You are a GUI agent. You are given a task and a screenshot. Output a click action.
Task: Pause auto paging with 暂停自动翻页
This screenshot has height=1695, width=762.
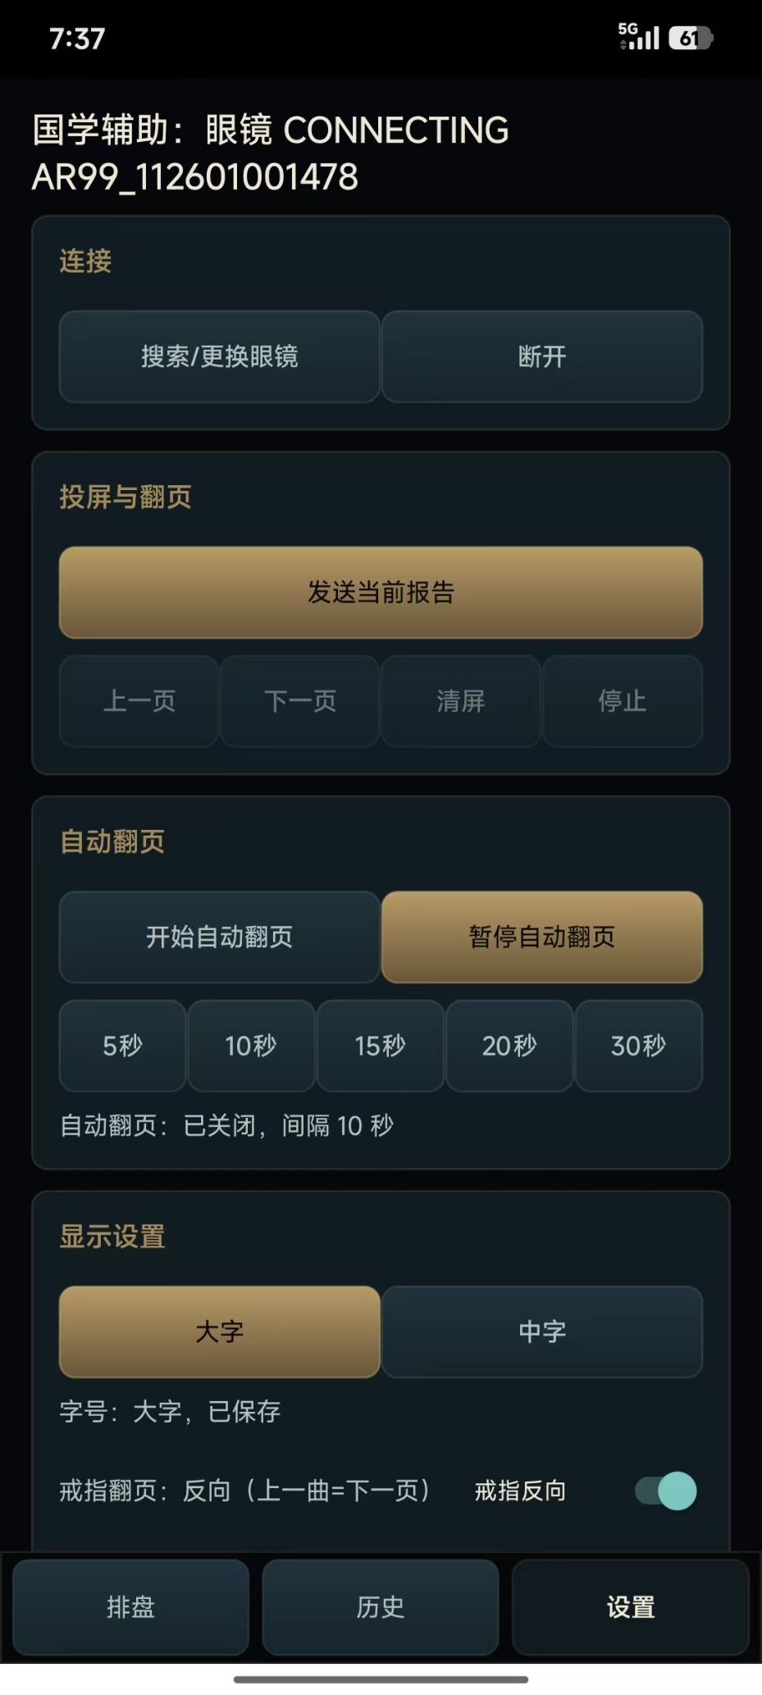pyautogui.click(x=542, y=937)
